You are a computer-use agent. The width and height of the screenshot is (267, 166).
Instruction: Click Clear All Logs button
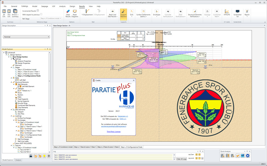pos(182,159)
